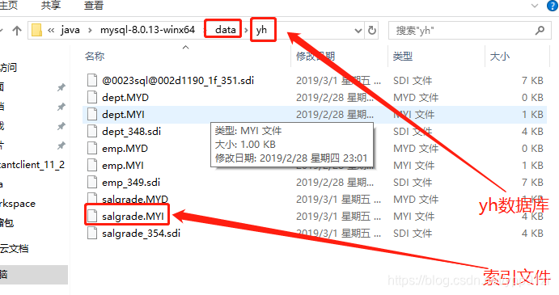The image size is (559, 295).
Task: Select the emp.MYD file
Action: (x=125, y=149)
